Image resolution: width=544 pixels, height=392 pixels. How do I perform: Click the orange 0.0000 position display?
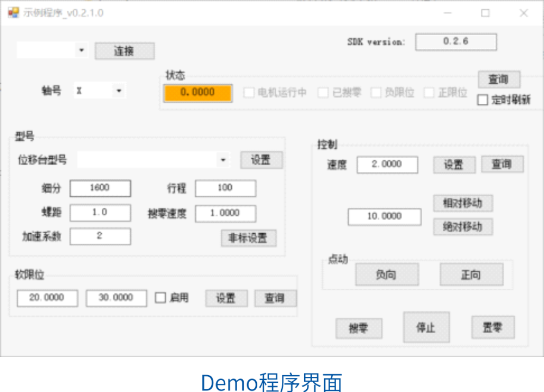point(198,92)
